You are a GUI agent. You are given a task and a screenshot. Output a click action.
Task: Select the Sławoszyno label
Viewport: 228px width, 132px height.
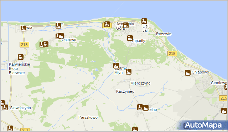pos(20,108)
